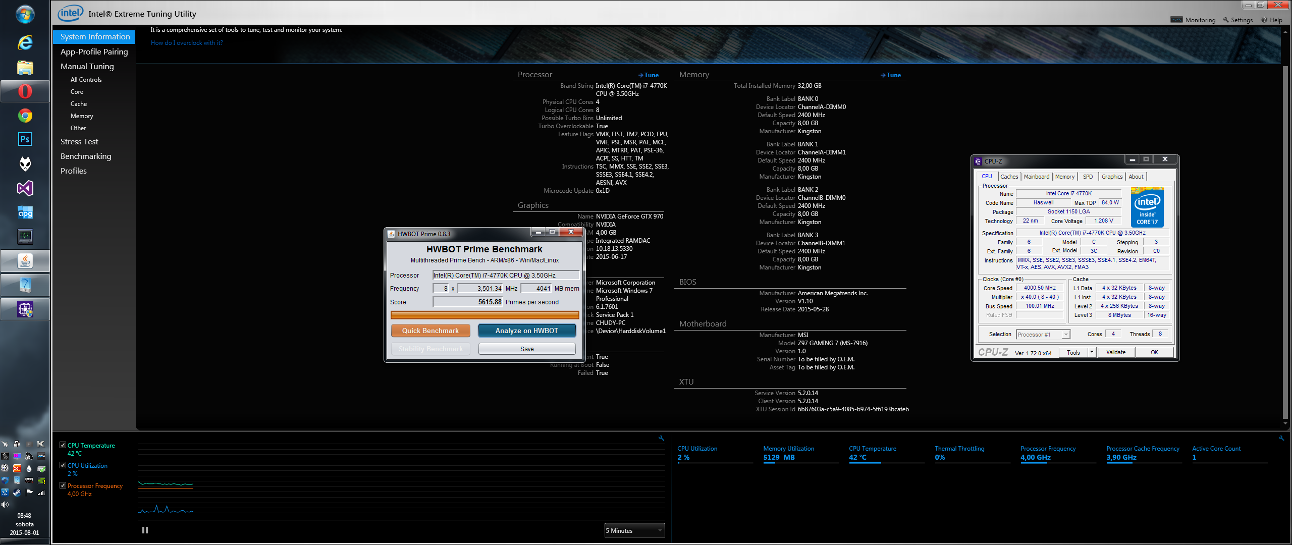Viewport: 1292px width, 545px height.
Task: Open App-Profile Pairing in XTU sidebar
Action: pyautogui.click(x=94, y=51)
